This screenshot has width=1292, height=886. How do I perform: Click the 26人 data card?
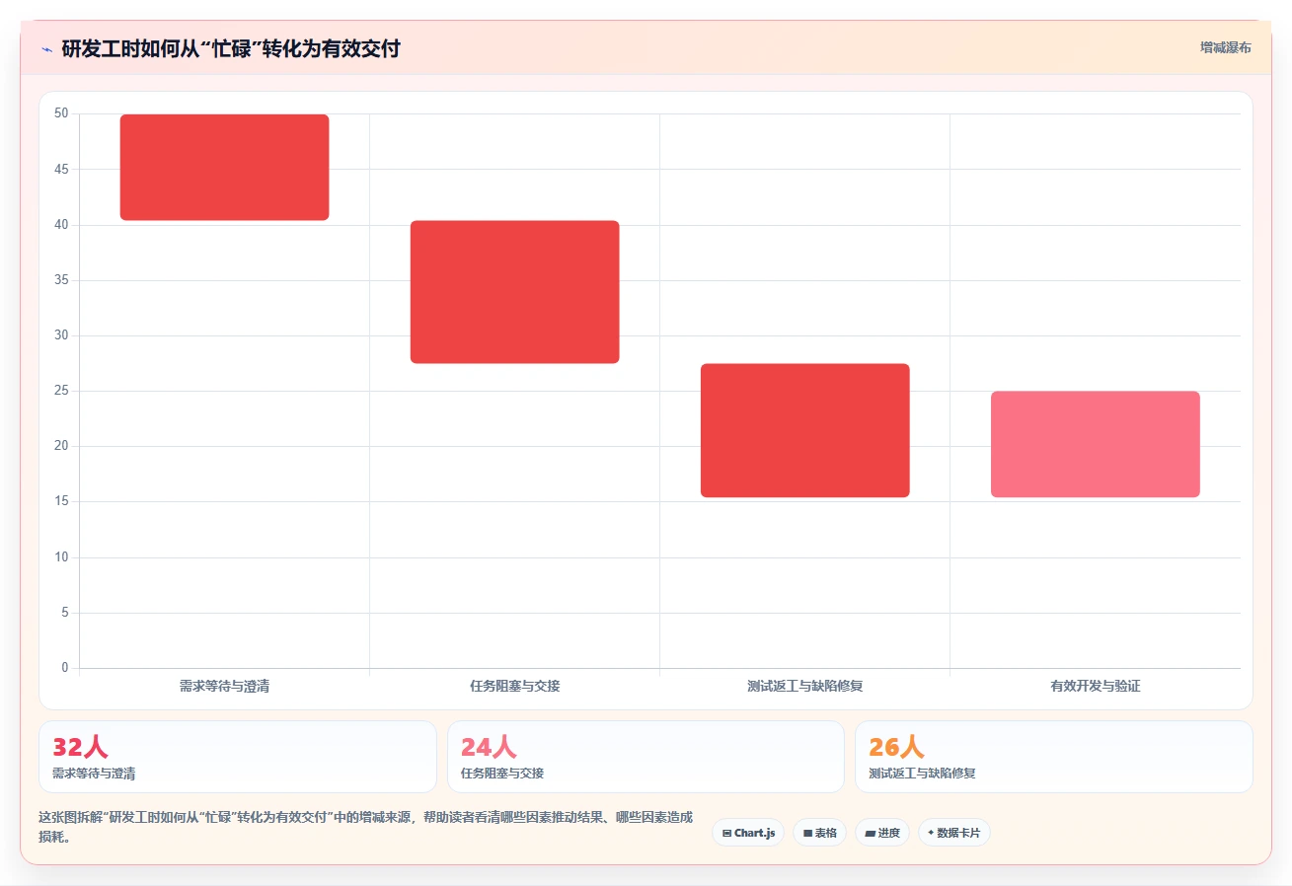click(1053, 757)
